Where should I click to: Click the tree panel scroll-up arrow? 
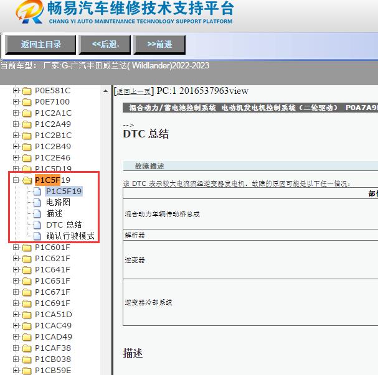(106, 91)
